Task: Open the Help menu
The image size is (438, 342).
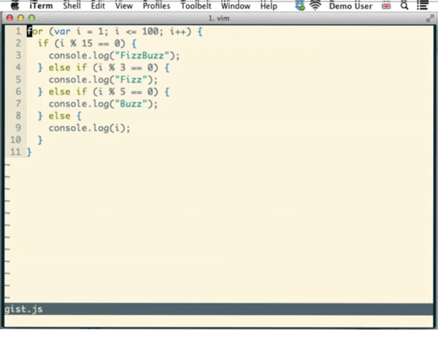Action: click(x=269, y=6)
